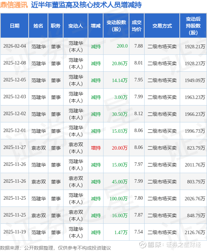Select the 日期 column header
207x251 pixels.
click(14, 26)
